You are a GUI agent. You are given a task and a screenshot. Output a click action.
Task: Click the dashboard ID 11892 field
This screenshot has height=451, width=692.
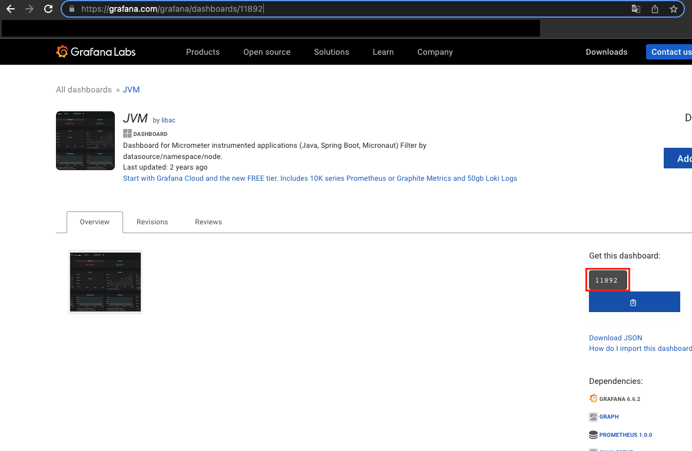(608, 280)
